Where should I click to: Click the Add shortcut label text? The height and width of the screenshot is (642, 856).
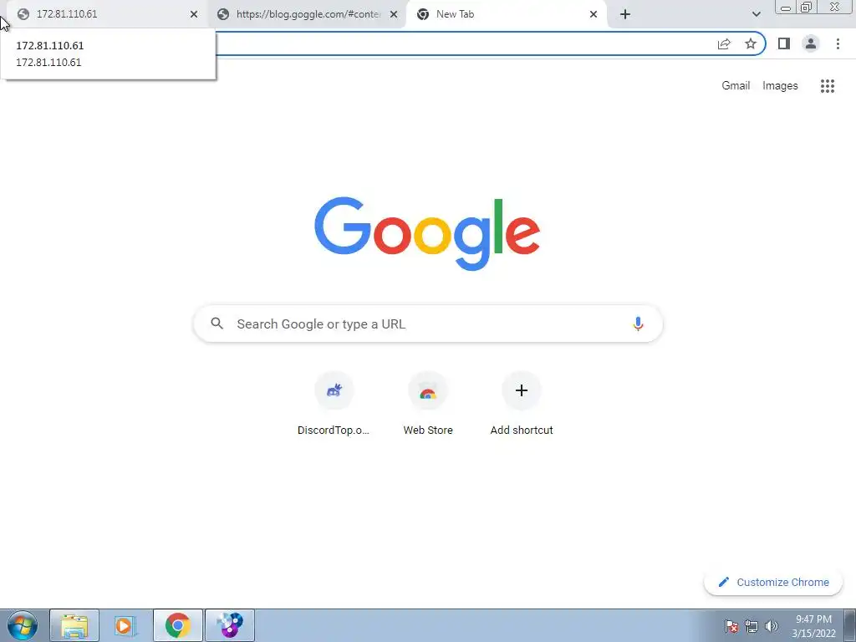click(522, 431)
